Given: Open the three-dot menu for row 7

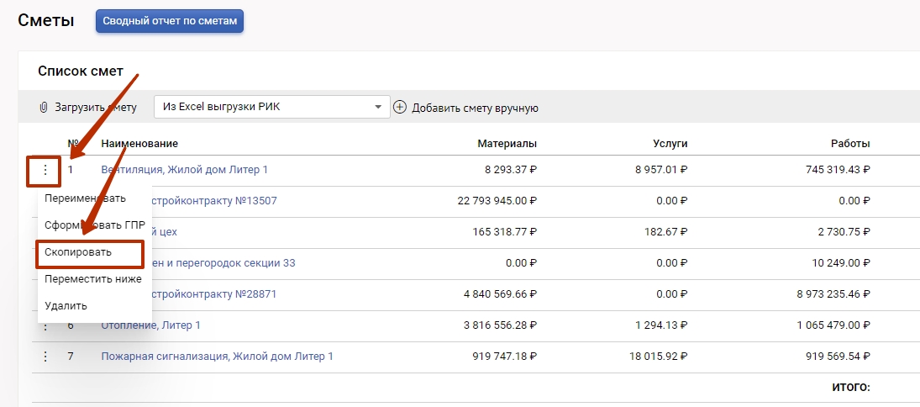Looking at the screenshot, I should pos(45,357).
